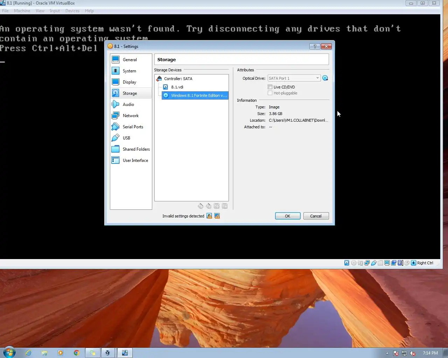Click the network adapters status bar icon
The height and width of the screenshot is (358, 448).
pos(367,263)
